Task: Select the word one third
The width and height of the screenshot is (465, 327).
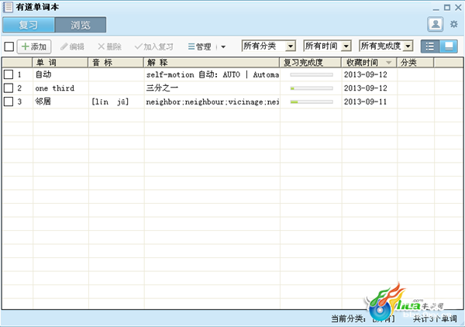Action: (54, 88)
